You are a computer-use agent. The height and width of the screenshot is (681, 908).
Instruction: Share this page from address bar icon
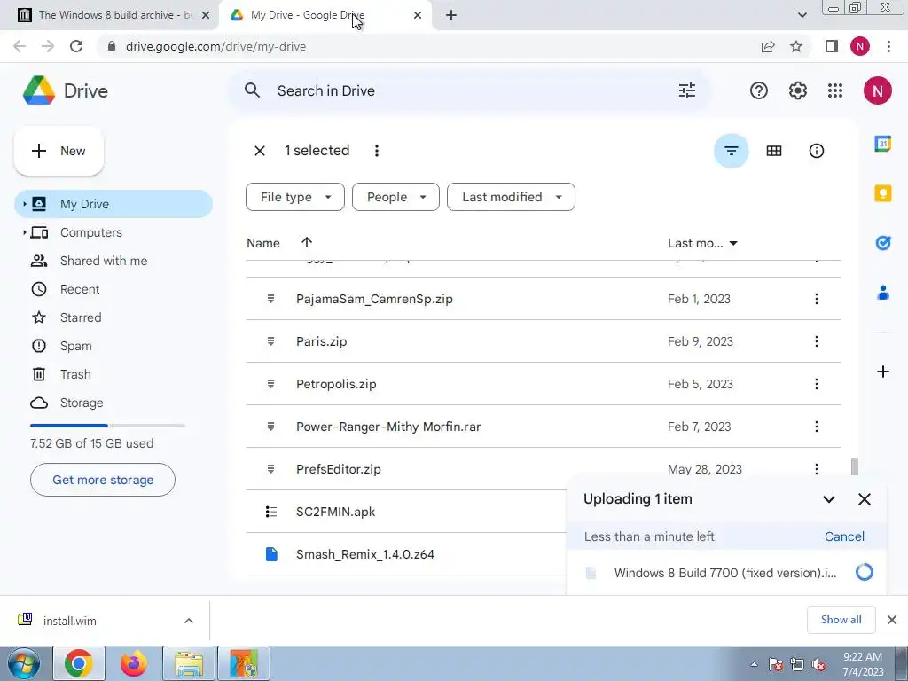coord(768,46)
